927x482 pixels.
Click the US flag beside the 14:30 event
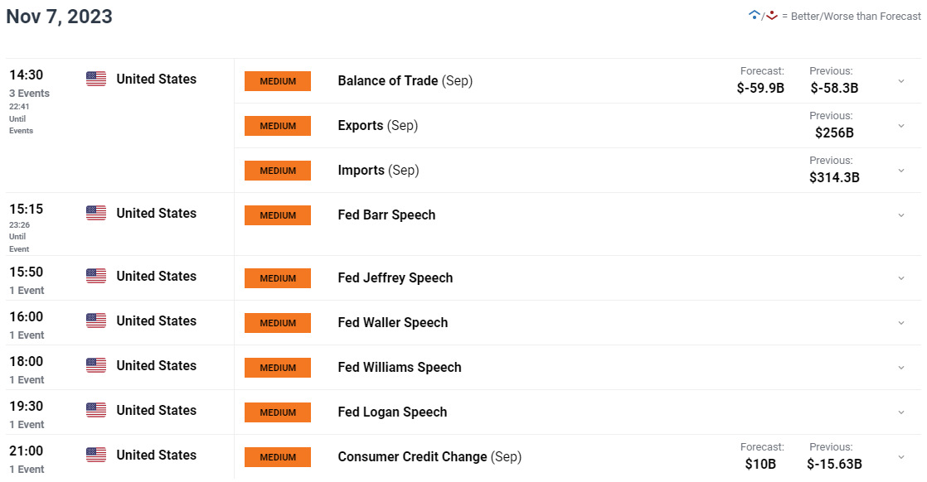(96, 79)
